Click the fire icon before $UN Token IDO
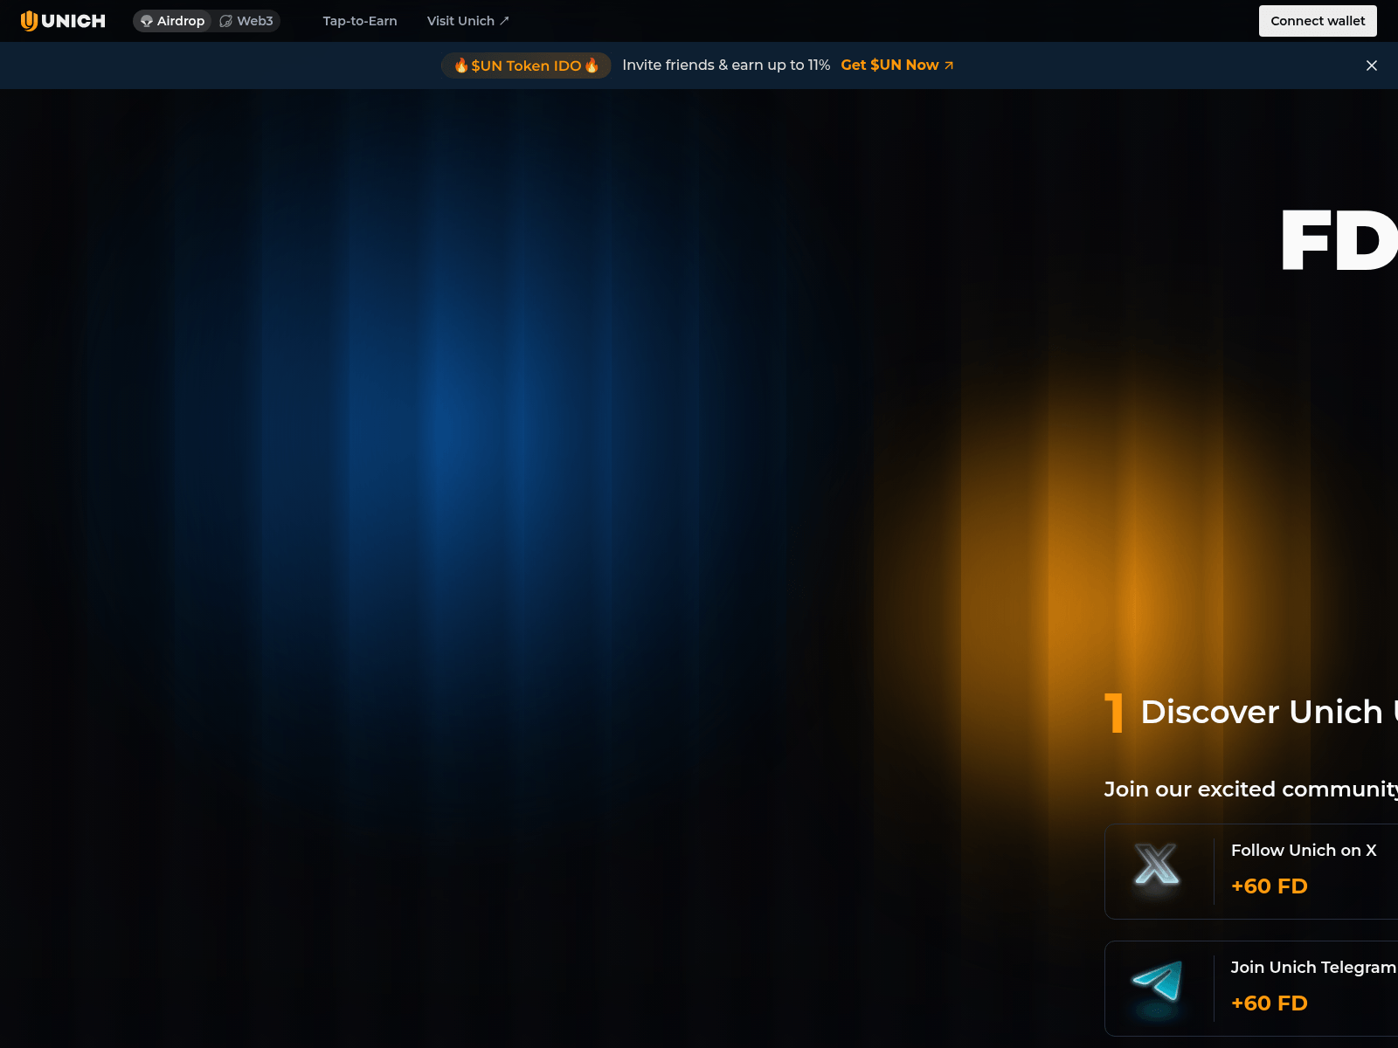Image resolution: width=1398 pixels, height=1048 pixels. pos(460,65)
